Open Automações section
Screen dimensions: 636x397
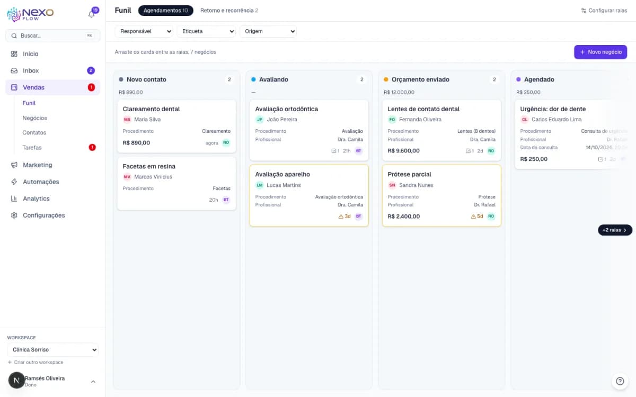point(52,182)
